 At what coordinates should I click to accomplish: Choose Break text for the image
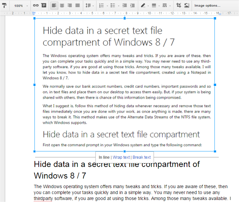(x=142, y=157)
